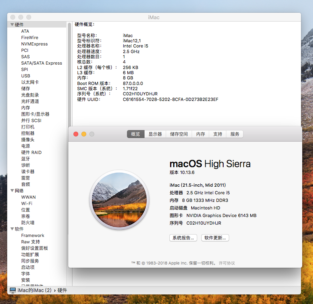This screenshot has width=313, height=304.
Task: Select 蓝牙 in the sidebar
Action: (x=26, y=159)
